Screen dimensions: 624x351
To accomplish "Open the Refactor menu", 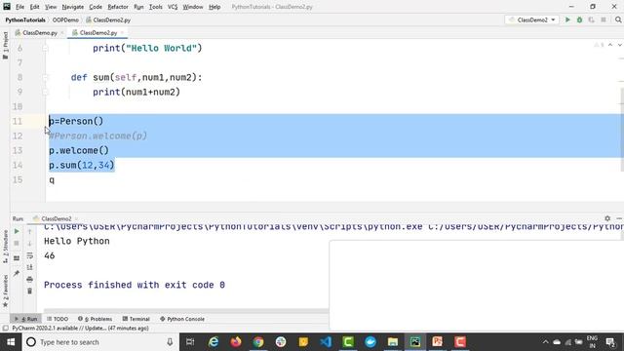I will (118, 7).
